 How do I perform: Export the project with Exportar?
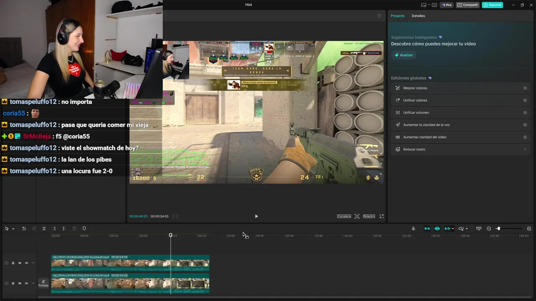[x=492, y=5]
